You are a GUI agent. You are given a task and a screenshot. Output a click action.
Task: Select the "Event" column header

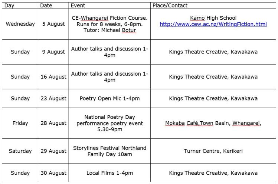click(78, 6)
